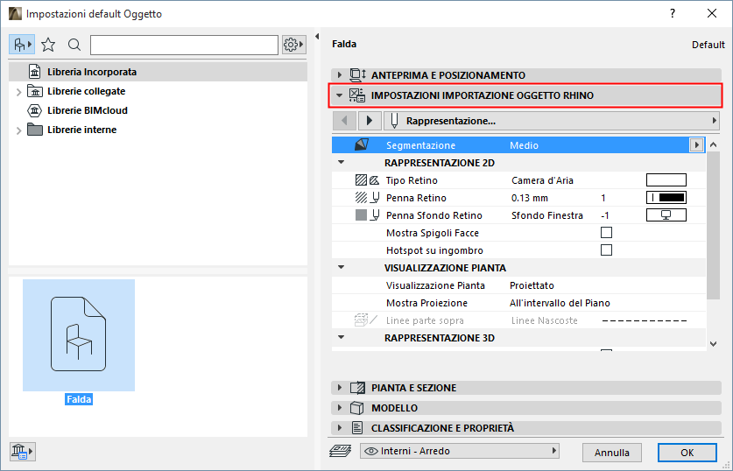
Task: Open library settings gear menu
Action: coord(293,45)
